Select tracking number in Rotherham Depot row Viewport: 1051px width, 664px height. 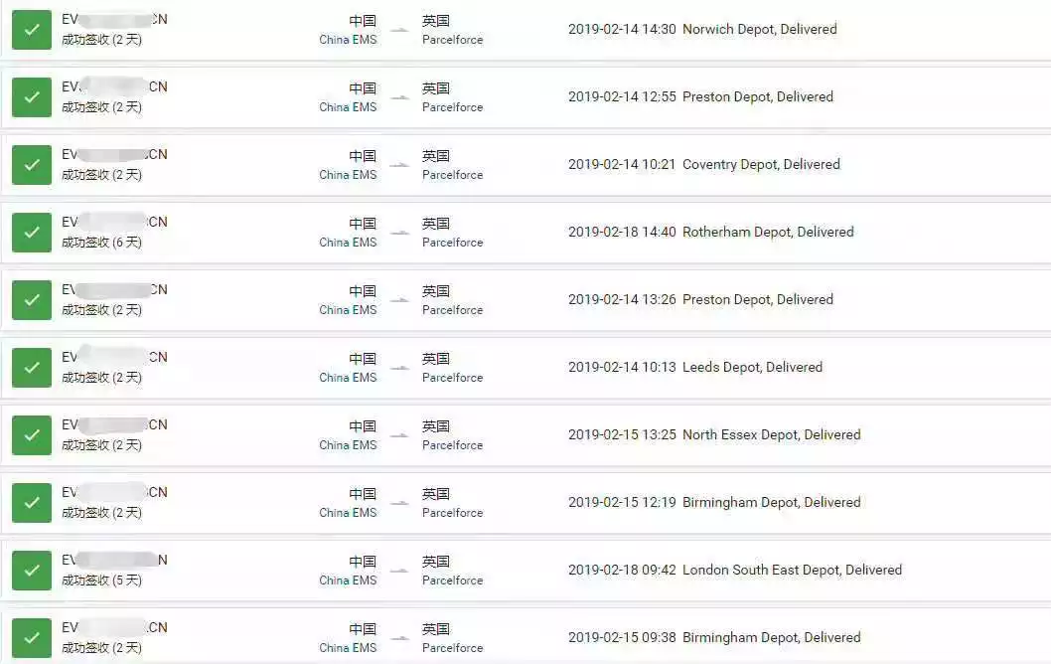(x=114, y=222)
